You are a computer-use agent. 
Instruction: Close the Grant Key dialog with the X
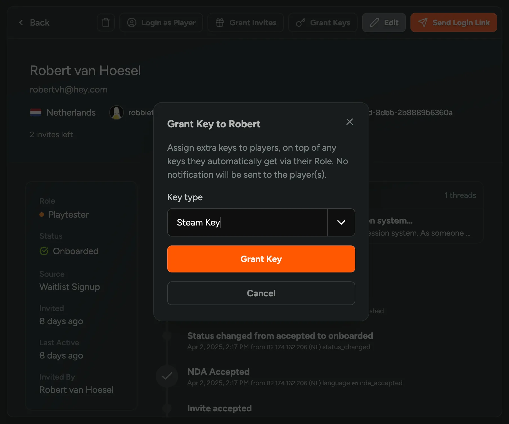click(349, 122)
